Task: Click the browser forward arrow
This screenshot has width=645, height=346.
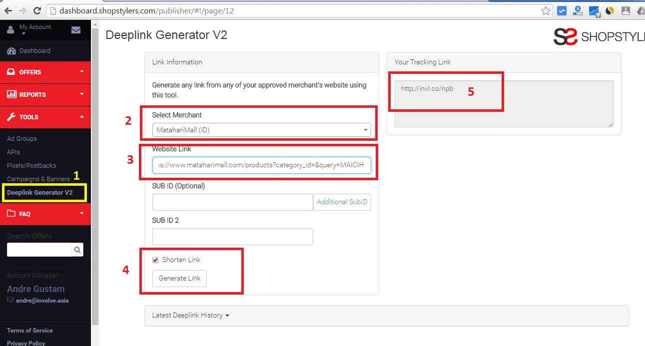Action: coord(22,10)
